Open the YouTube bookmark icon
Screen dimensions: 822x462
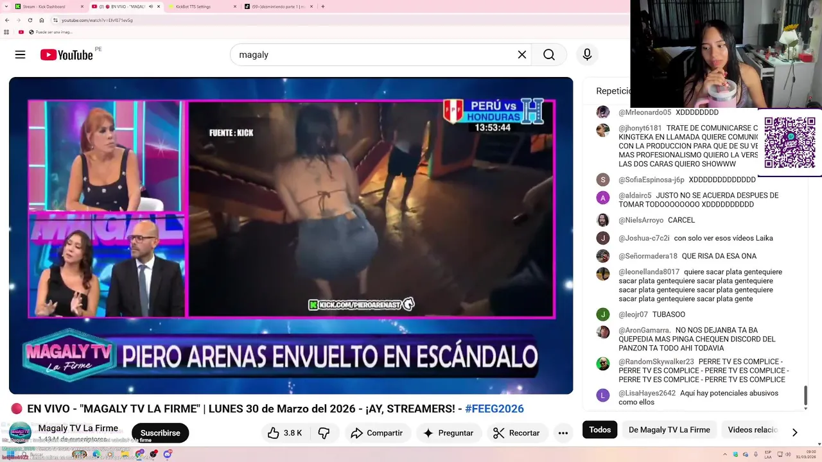[21, 32]
